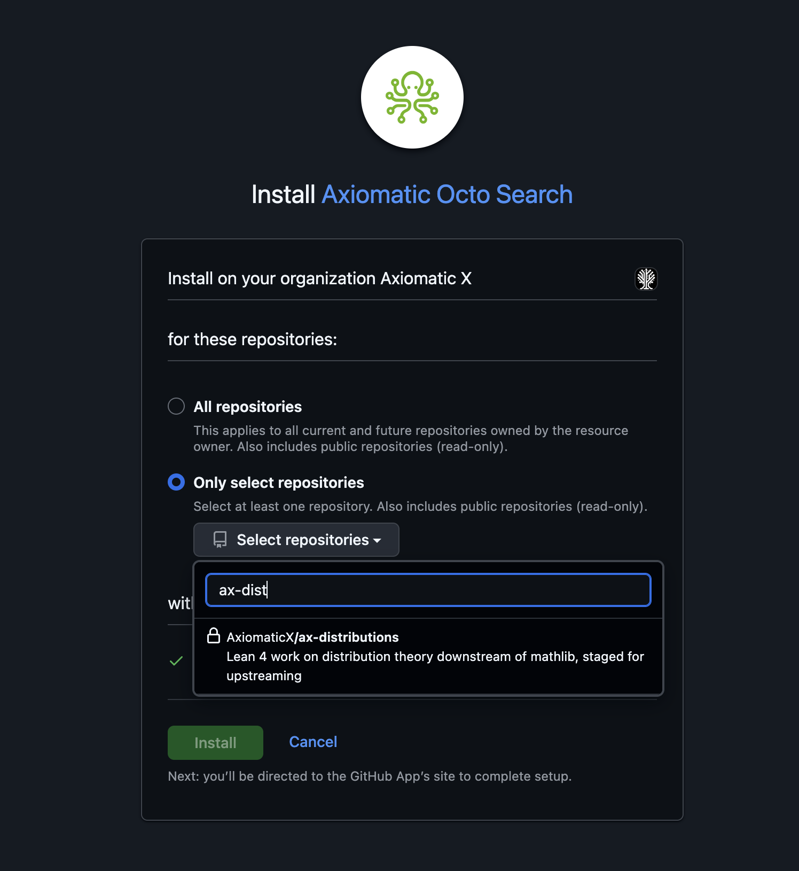Click the repository search field containing ax-dist
Image resolution: width=799 pixels, height=871 pixels.
[x=428, y=590]
